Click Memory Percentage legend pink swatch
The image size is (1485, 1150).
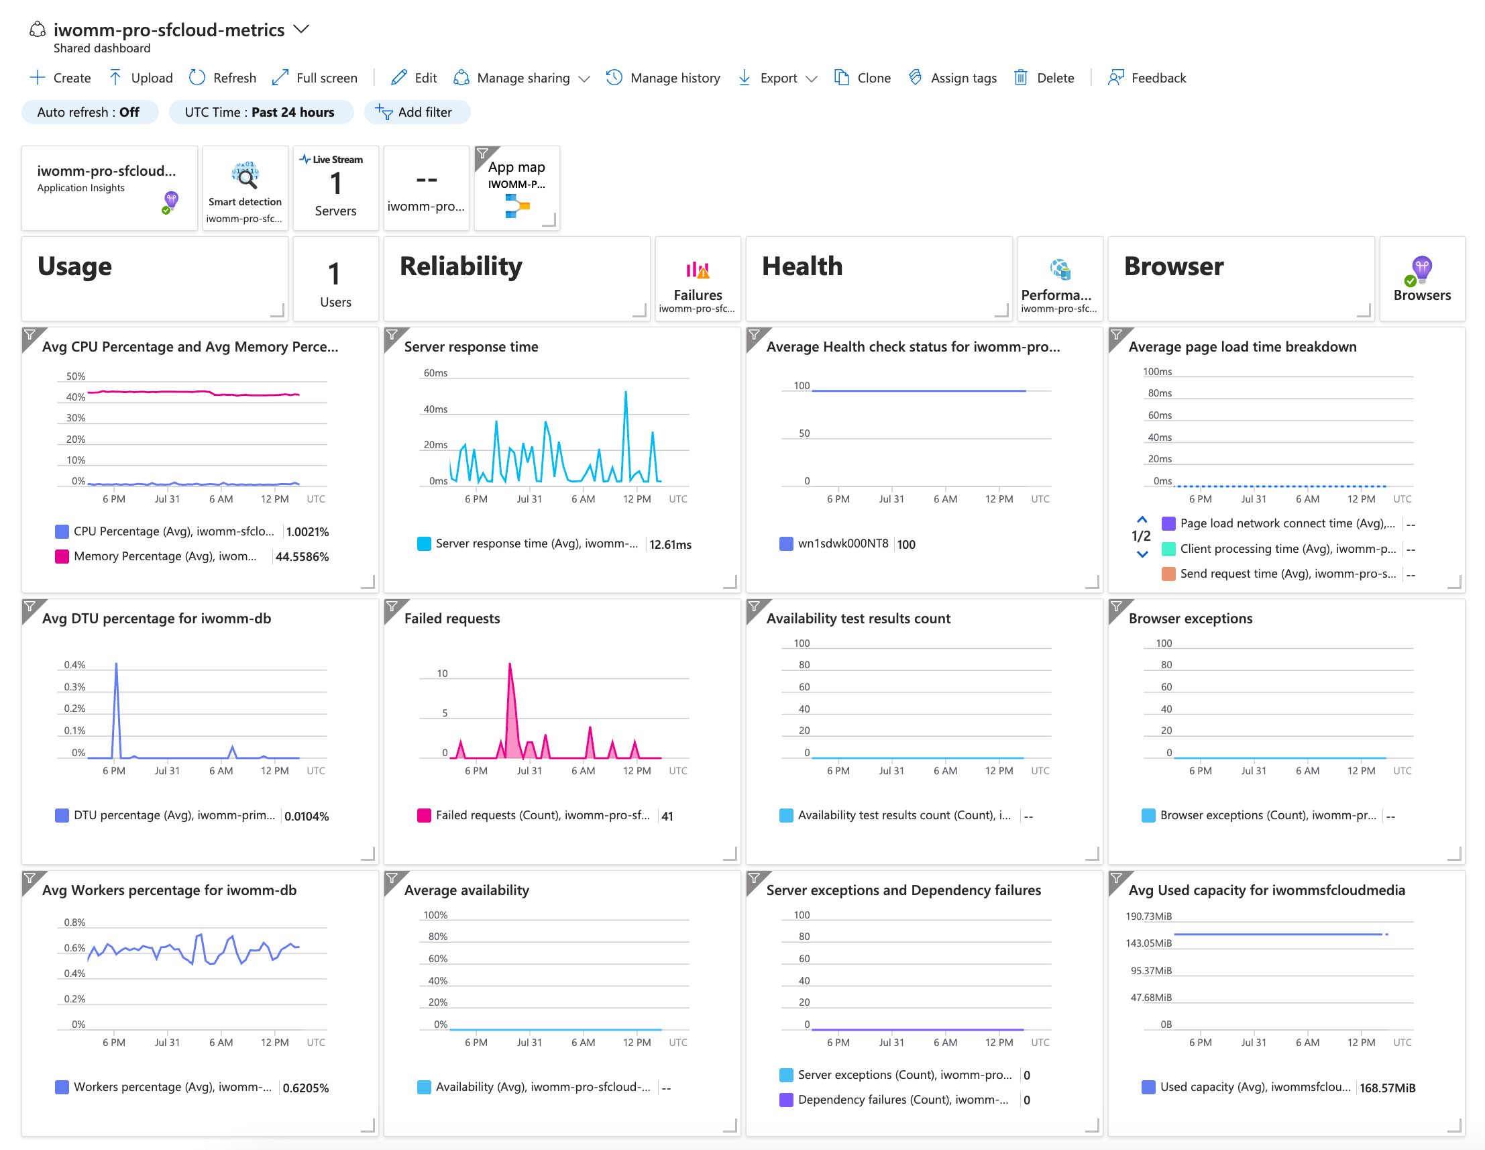62,556
